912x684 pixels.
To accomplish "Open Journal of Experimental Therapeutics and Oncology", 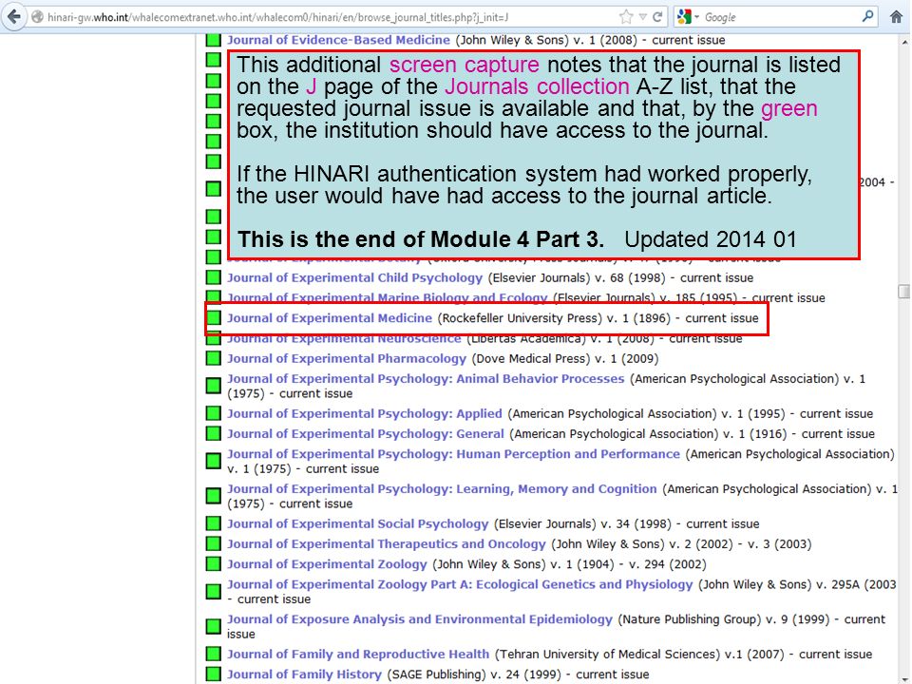I will coord(387,543).
